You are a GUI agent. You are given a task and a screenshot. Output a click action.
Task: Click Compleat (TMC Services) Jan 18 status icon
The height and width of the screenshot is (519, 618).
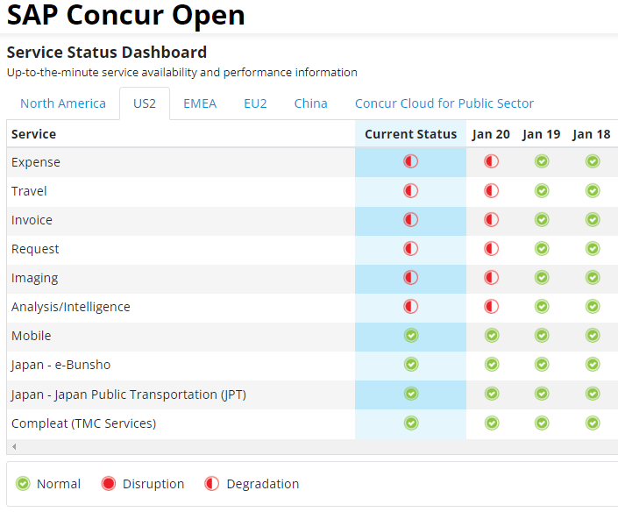tap(593, 423)
